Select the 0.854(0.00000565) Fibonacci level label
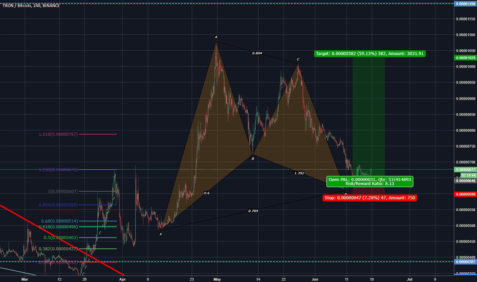Viewport: 477px width, 282px height. pos(58,205)
